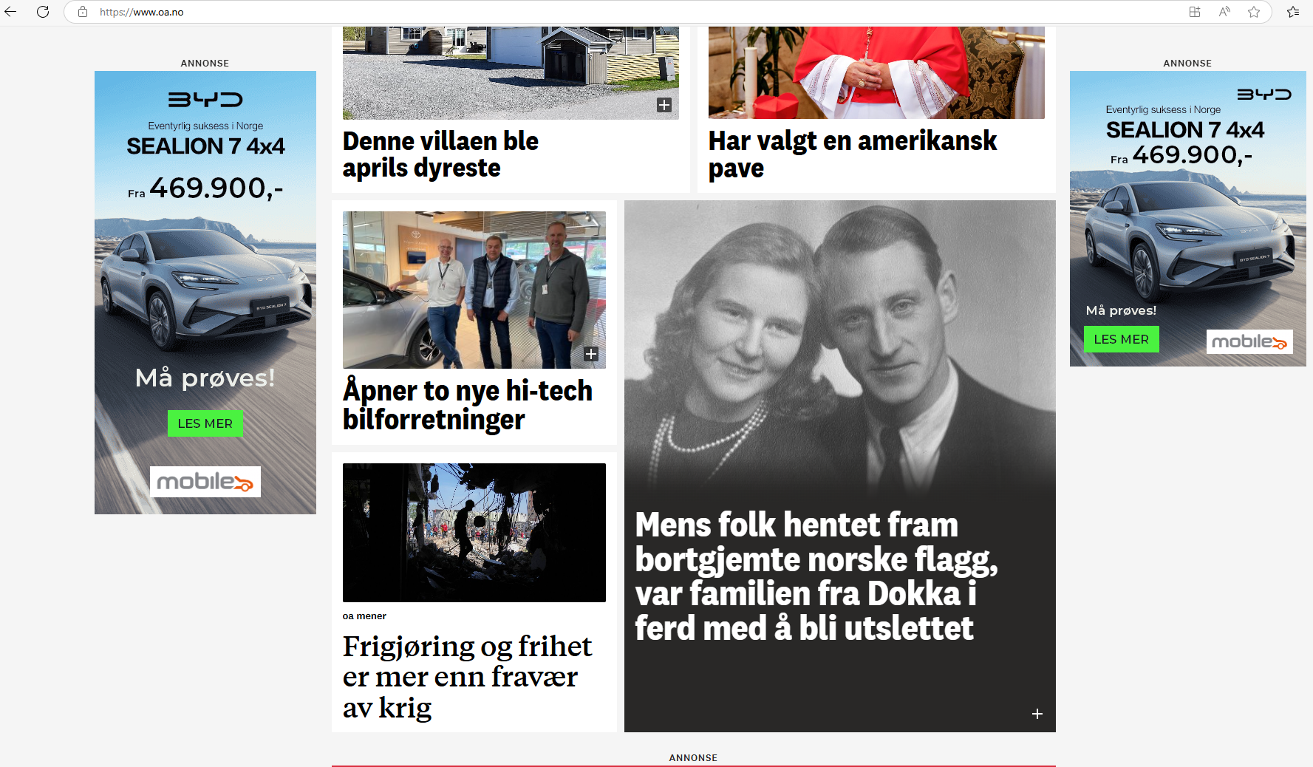
Task: Click green LES MER button in left ad
Action: pyautogui.click(x=205, y=423)
